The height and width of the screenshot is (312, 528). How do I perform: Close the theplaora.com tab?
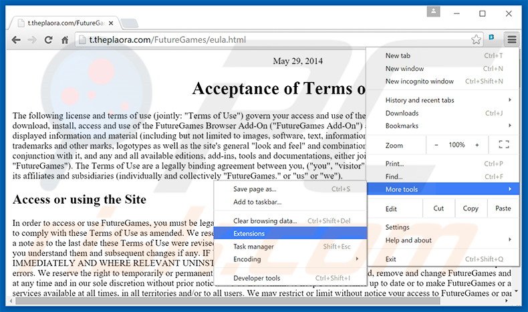click(x=111, y=23)
